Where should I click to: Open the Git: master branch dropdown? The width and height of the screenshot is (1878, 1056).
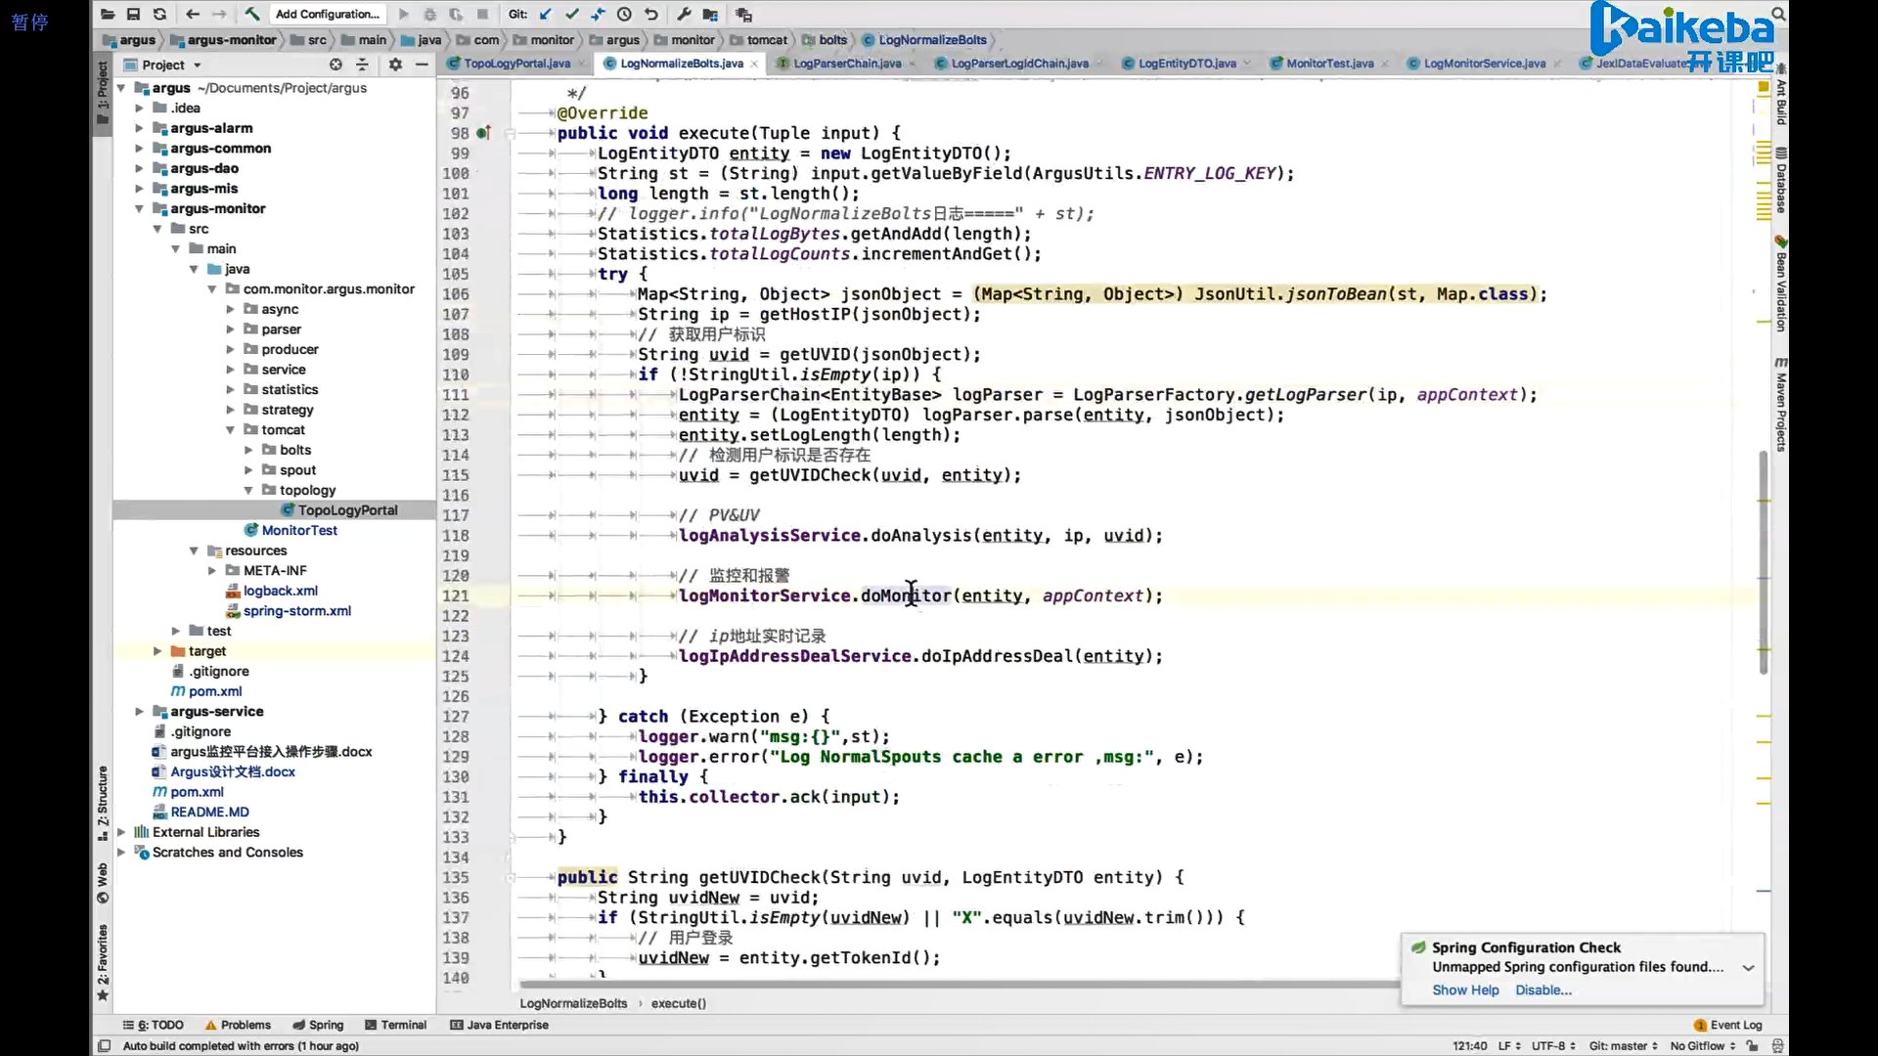(1623, 1045)
